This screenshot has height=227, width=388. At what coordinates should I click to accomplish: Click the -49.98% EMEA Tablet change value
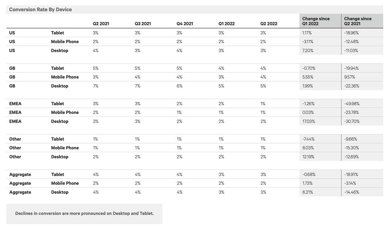(x=352, y=104)
